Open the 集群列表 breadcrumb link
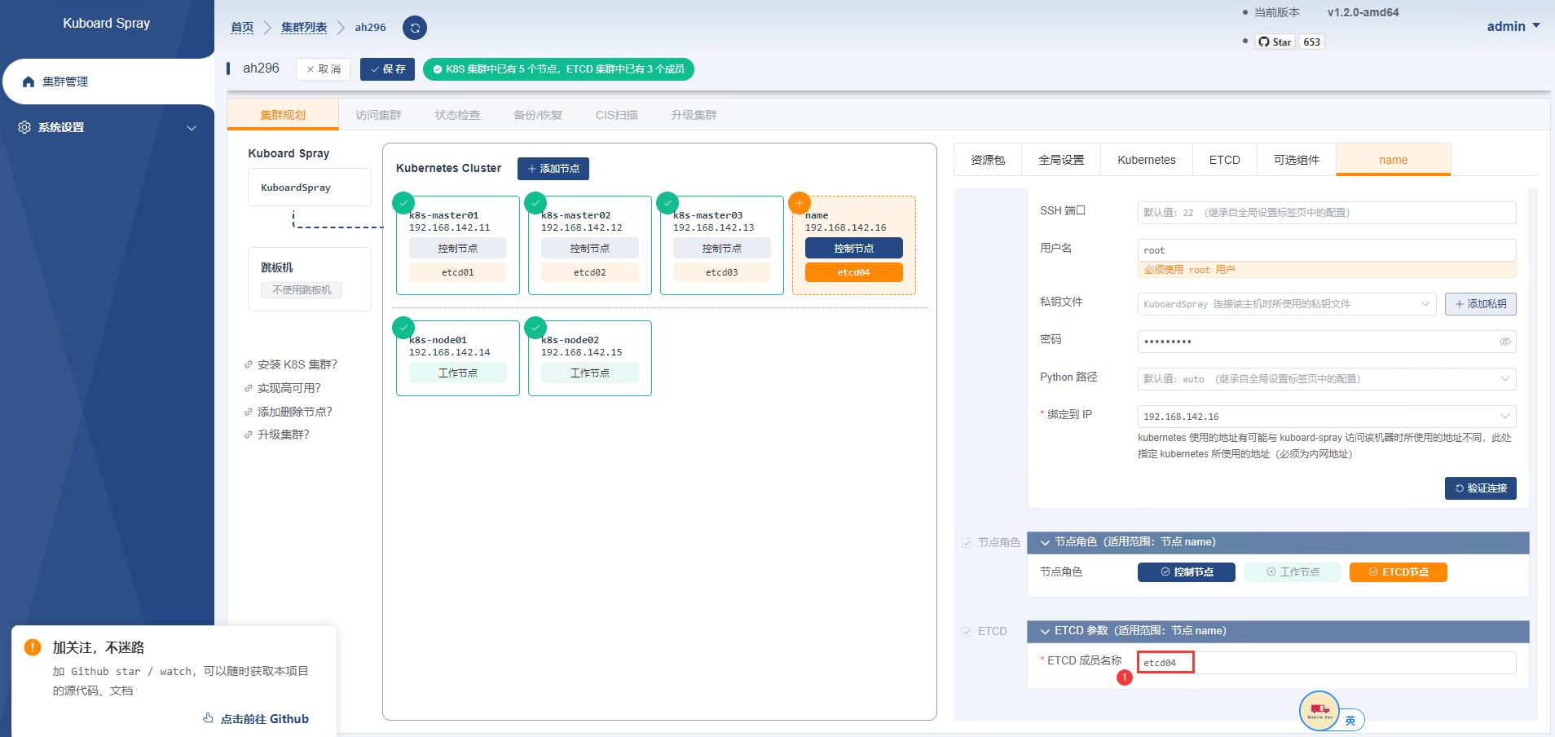Screen dimensions: 1555x737 pos(304,28)
